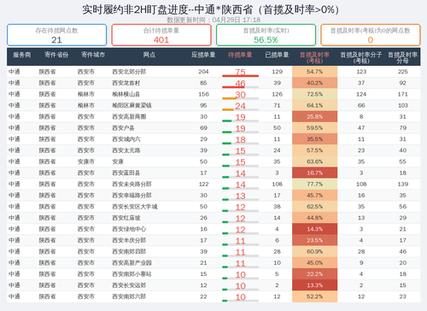Sort by the red 待揽单量 column header

click(x=240, y=55)
